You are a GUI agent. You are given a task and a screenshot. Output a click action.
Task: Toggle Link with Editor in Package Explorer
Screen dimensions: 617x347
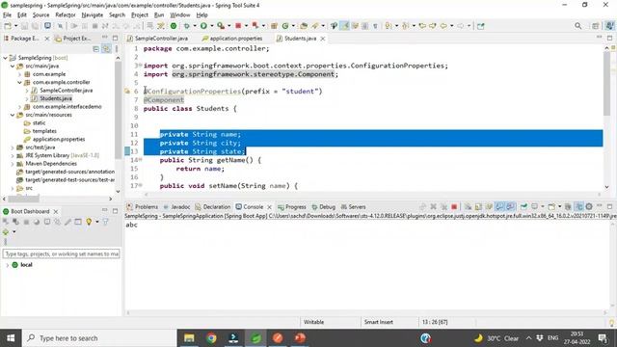pos(106,49)
